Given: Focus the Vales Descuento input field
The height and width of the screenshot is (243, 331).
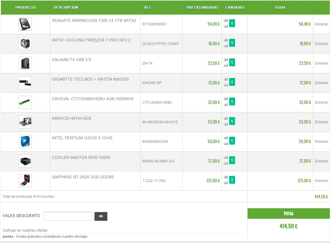Looking at the screenshot, I should pos(68,216).
